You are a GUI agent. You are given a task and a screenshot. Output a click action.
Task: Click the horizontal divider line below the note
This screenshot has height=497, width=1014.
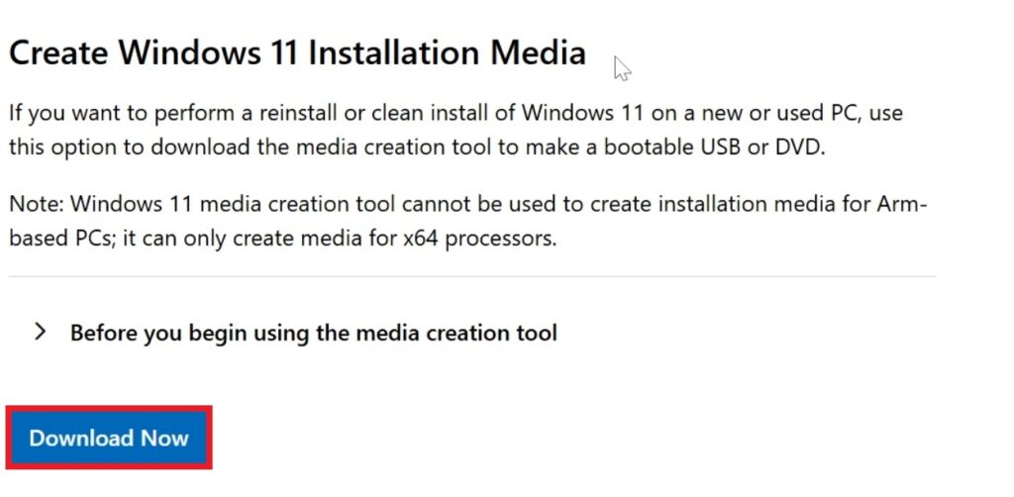pyautogui.click(x=471, y=276)
